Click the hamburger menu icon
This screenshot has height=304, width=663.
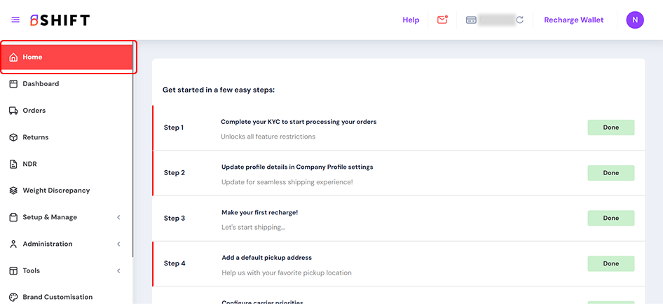(x=15, y=20)
